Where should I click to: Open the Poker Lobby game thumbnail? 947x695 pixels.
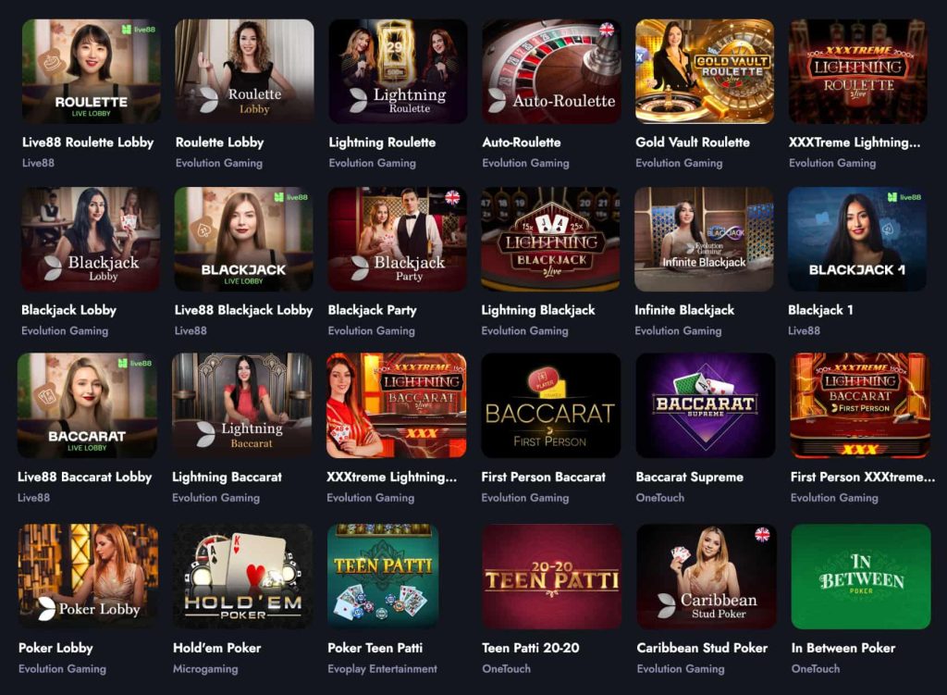click(88, 577)
